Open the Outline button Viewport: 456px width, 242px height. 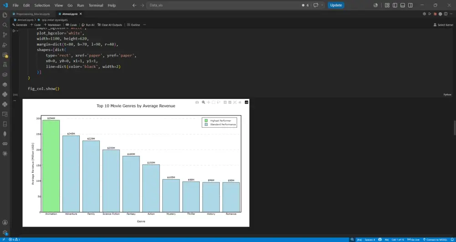134,25
